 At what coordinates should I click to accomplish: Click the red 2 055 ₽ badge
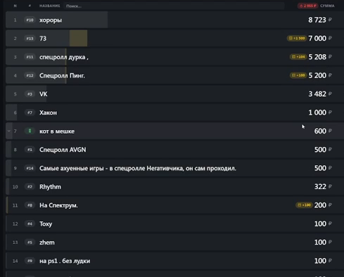[x=307, y=6]
